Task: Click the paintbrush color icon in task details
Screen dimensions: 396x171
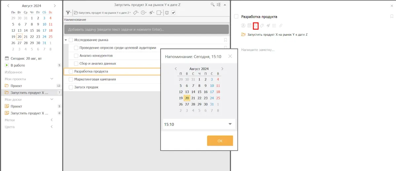Action: point(268,25)
